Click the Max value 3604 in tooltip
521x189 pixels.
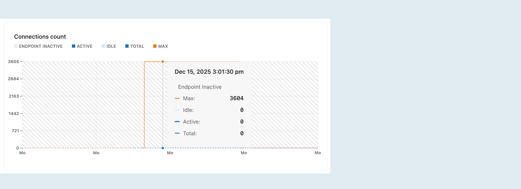point(237,98)
